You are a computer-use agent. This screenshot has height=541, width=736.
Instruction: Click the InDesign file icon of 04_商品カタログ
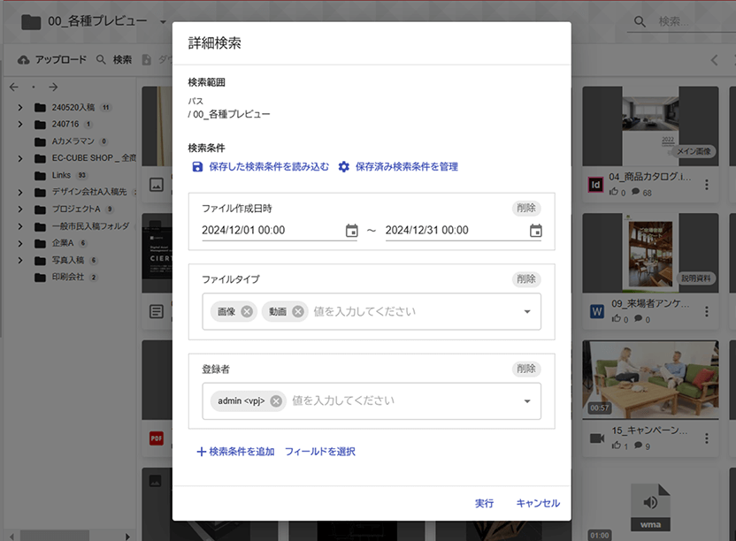click(x=595, y=185)
